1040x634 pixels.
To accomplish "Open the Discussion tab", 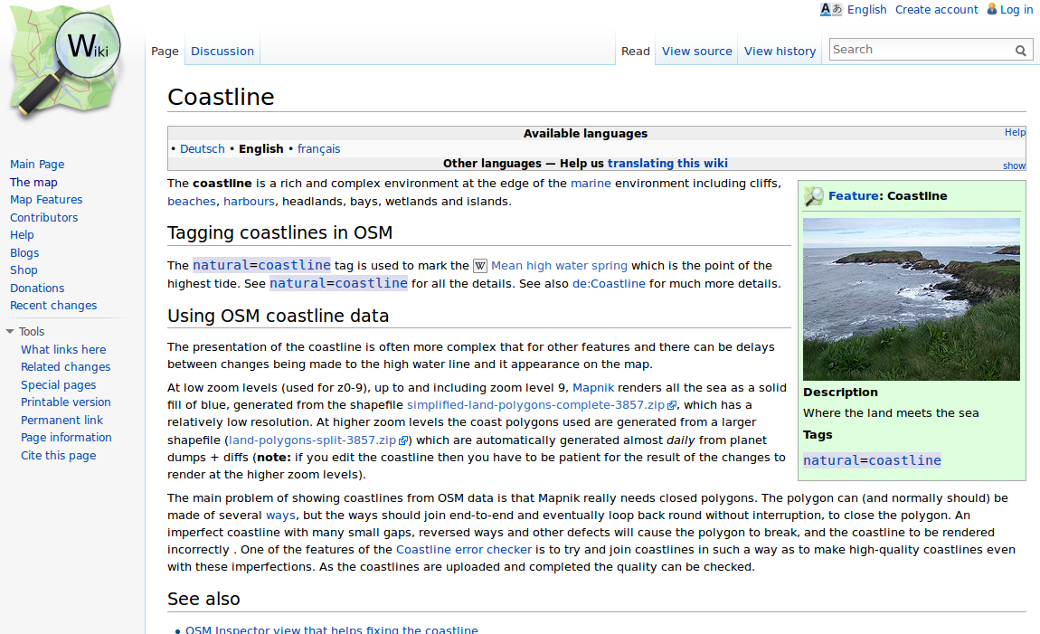I will [x=222, y=52].
